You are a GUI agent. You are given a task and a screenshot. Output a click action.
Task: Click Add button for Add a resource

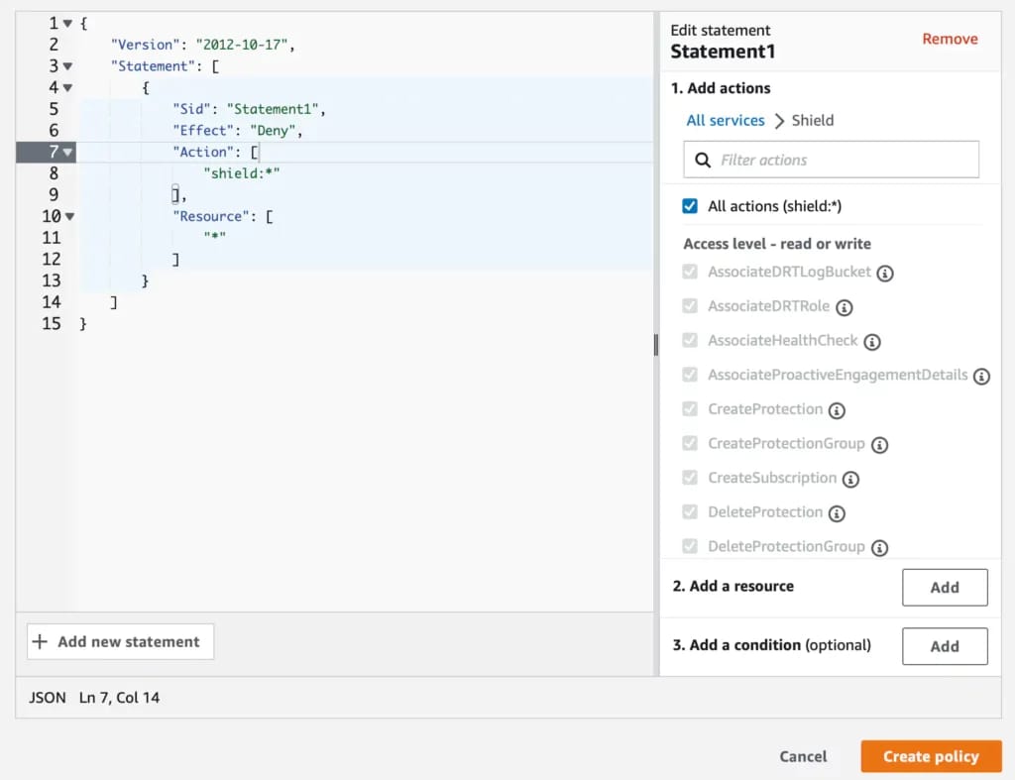coord(945,587)
